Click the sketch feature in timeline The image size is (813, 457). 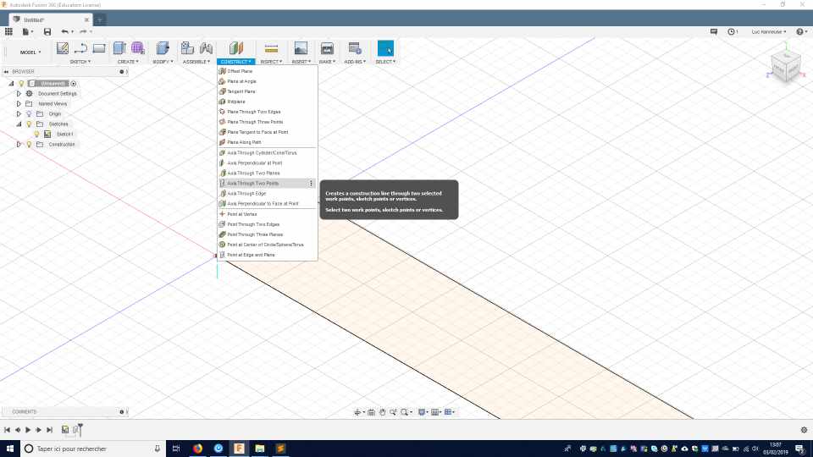65,430
